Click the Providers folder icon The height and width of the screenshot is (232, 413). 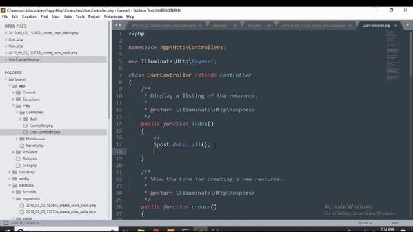point(18,152)
